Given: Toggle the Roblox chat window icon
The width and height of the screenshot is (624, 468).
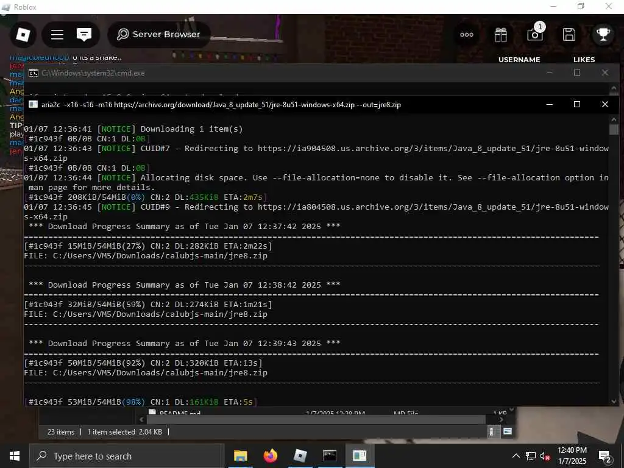Looking at the screenshot, I should 84,35.
